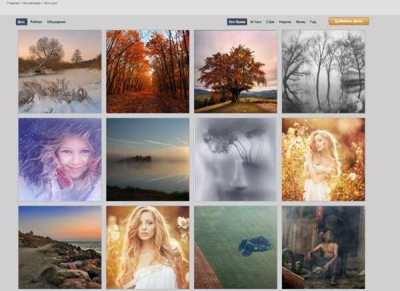Open the close-up blonde woman portrait photo
Image resolution: width=400 pixels, height=291 pixels.
pyautogui.click(x=148, y=248)
